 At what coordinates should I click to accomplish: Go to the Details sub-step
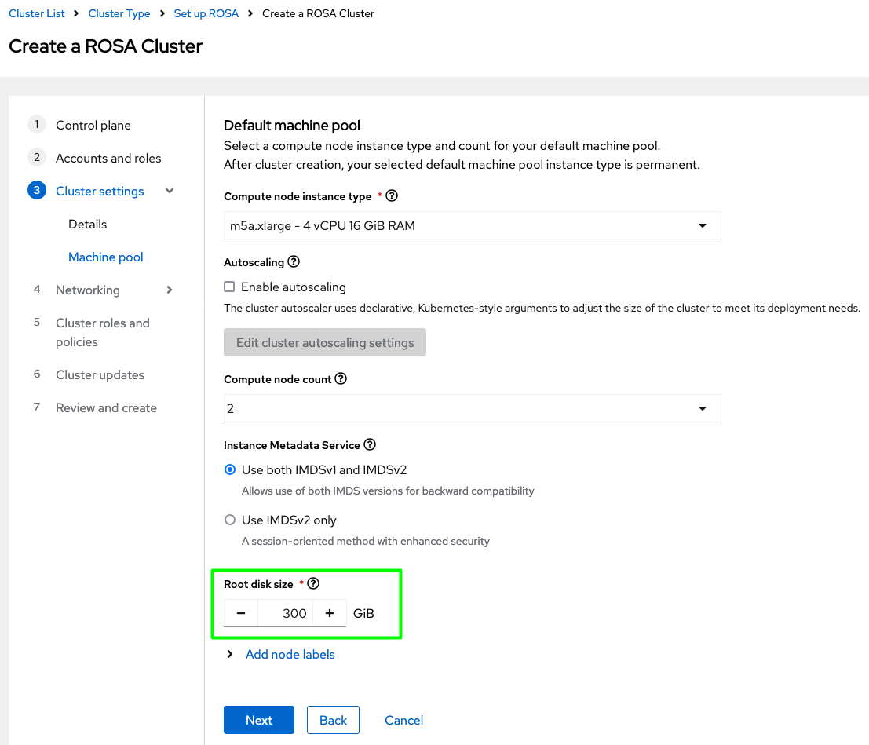click(x=87, y=224)
